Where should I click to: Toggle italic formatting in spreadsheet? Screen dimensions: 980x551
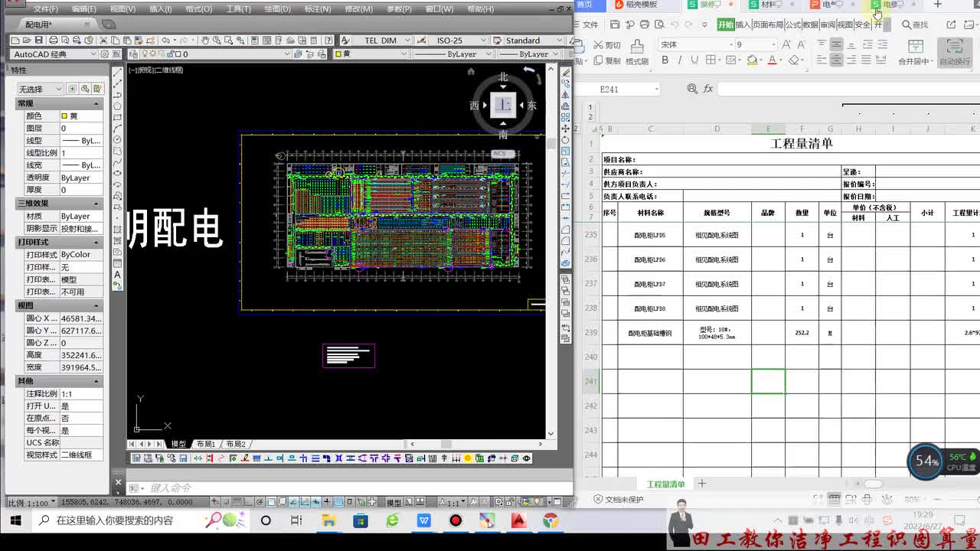678,60
